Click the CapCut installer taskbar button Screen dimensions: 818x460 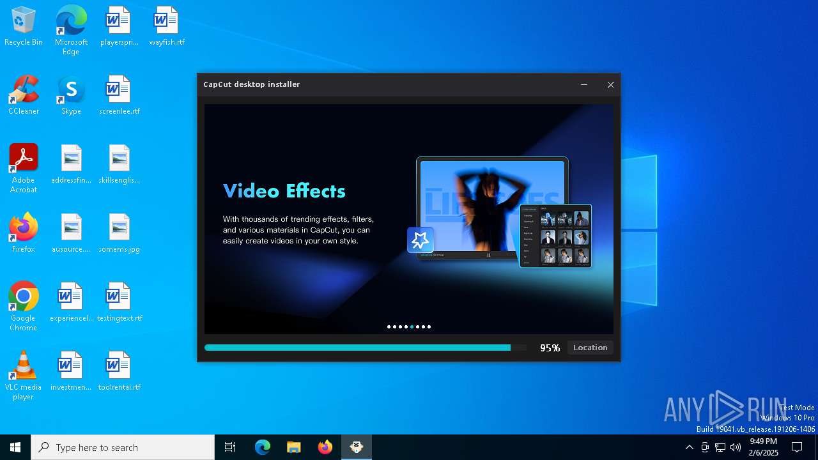tap(357, 447)
